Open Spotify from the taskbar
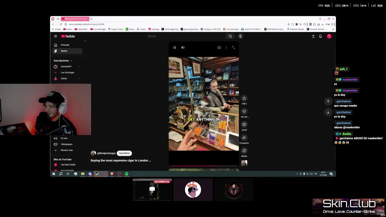Screen dimensions: 386x217 [126, 174]
